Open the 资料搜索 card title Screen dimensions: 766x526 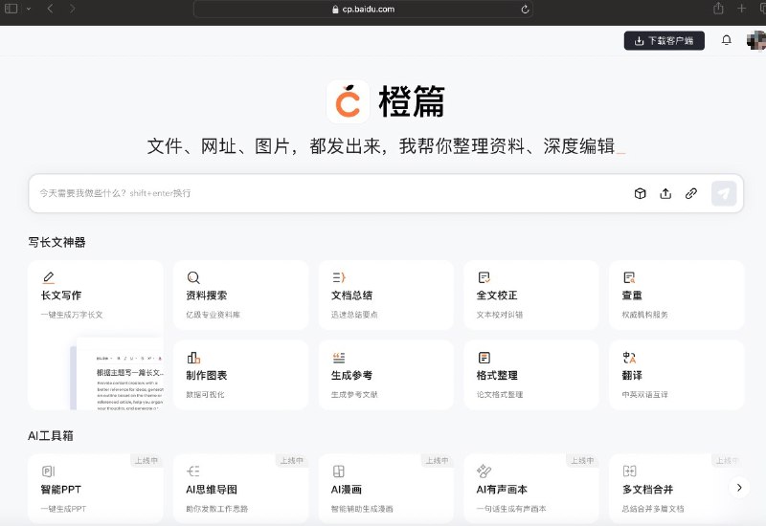coord(206,296)
